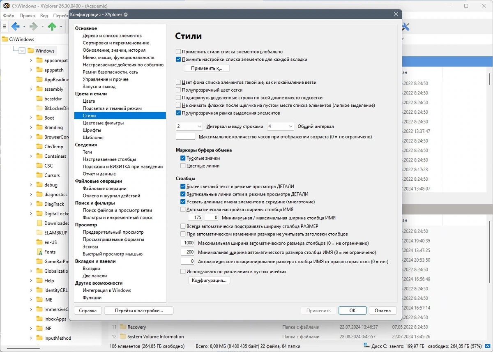Click the gray Forward arrow

33,27
